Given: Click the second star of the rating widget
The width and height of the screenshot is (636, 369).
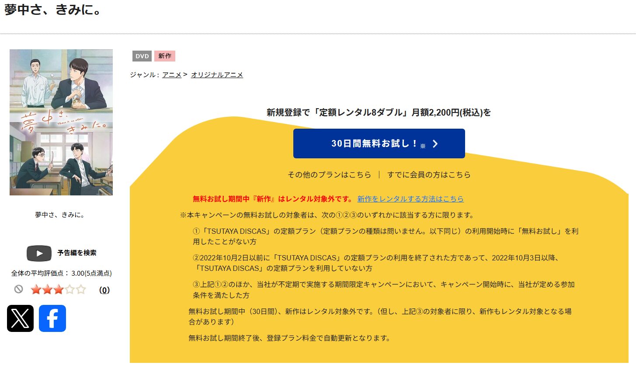Looking at the screenshot, I should coord(47,290).
